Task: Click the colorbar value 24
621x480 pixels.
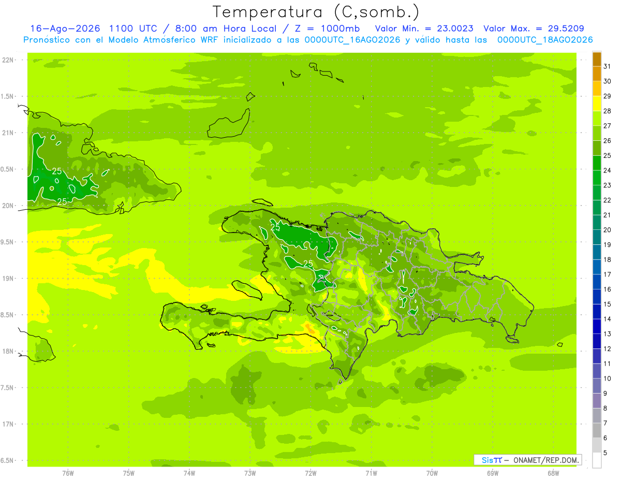Action: (607, 170)
